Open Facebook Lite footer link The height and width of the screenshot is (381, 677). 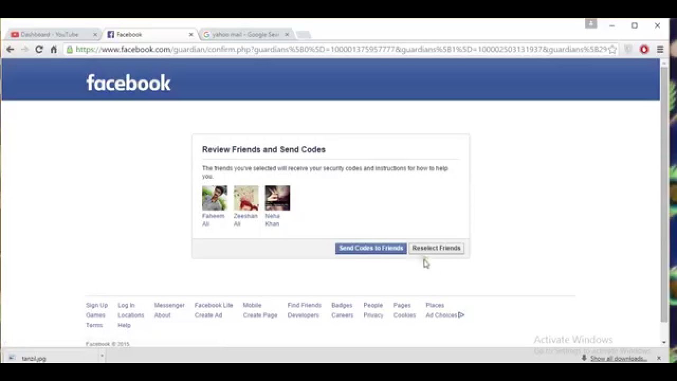tap(214, 305)
